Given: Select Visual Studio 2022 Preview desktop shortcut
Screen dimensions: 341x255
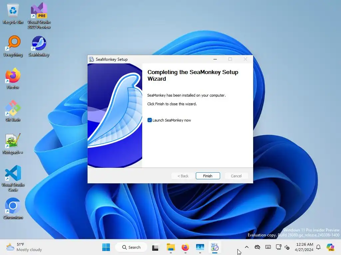Looking at the screenshot, I should click(x=39, y=16).
